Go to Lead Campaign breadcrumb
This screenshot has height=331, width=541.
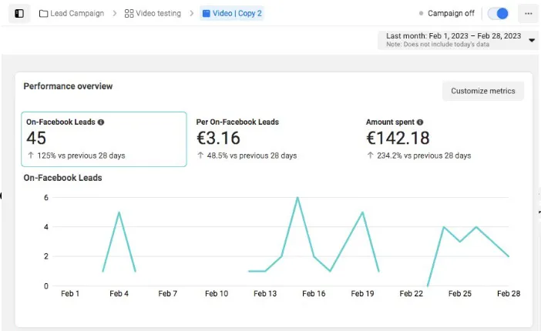point(77,13)
